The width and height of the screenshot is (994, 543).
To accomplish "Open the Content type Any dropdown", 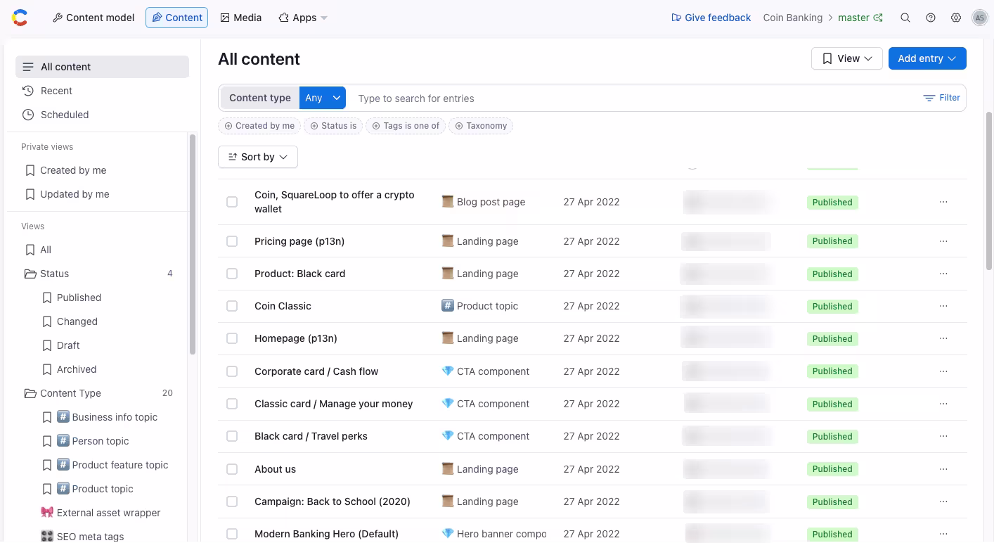I will click(x=323, y=98).
